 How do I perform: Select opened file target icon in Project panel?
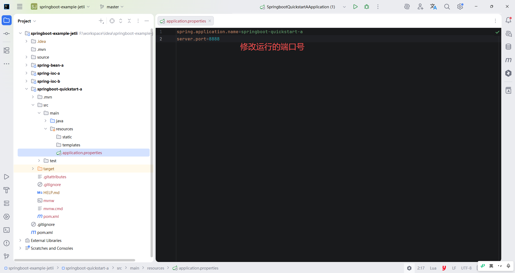tap(112, 21)
